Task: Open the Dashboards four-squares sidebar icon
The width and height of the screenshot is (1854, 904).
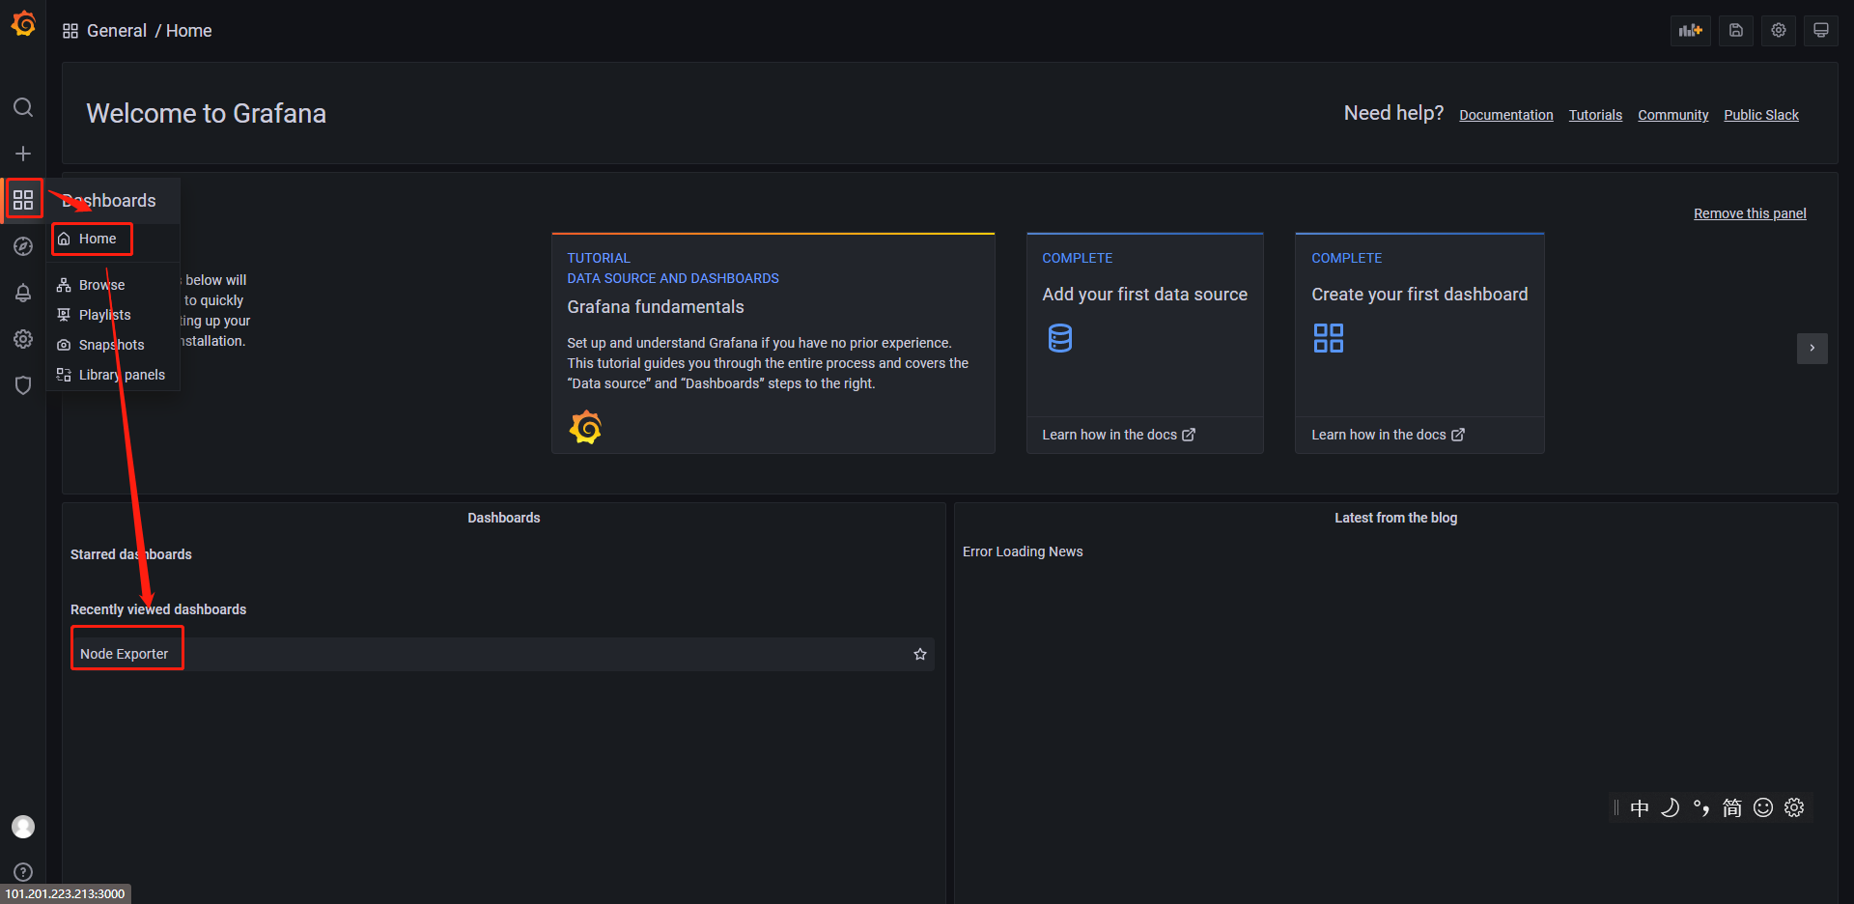Action: pos(23,200)
